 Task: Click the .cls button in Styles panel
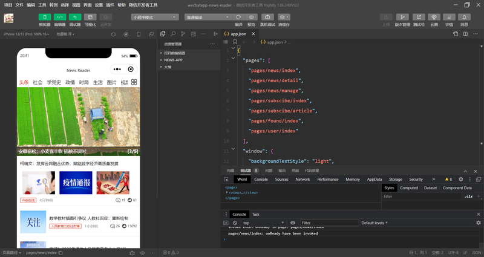tap(468, 197)
